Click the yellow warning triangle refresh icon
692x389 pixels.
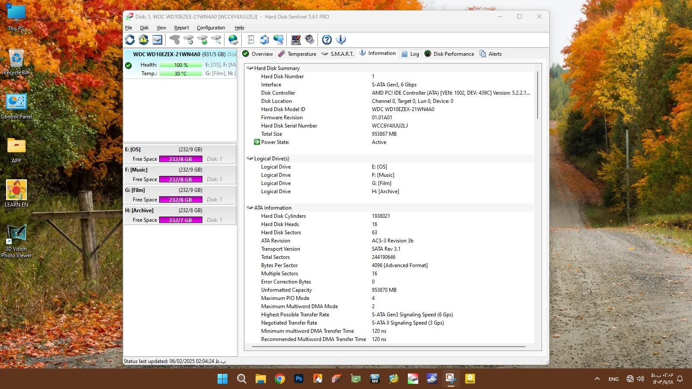[144, 40]
